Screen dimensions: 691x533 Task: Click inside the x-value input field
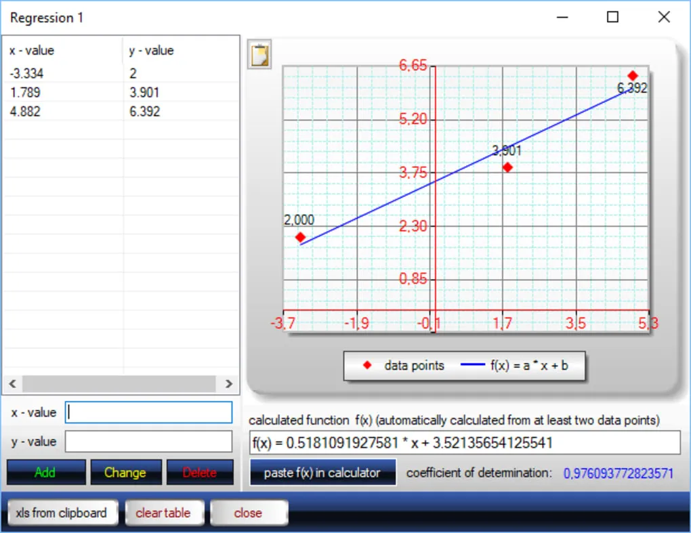(x=148, y=412)
